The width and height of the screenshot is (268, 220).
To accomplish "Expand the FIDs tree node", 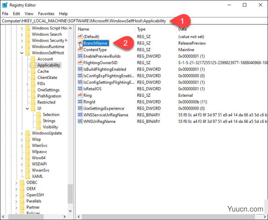I will 27,84.
